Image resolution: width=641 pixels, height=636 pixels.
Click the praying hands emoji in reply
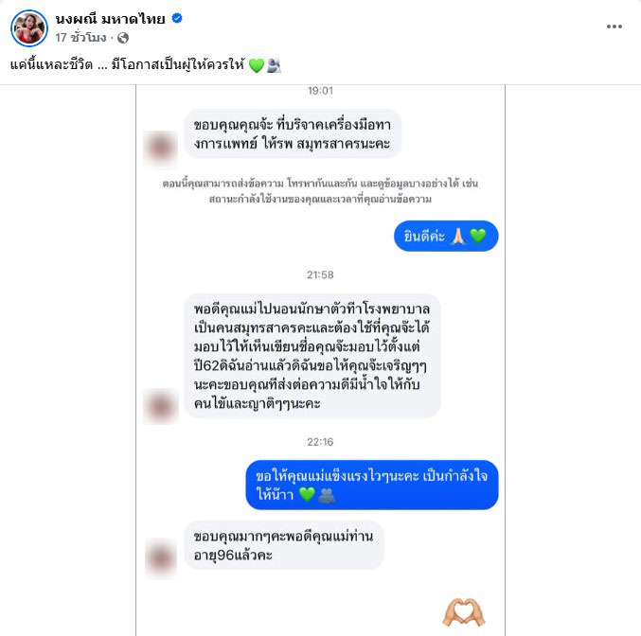(458, 236)
